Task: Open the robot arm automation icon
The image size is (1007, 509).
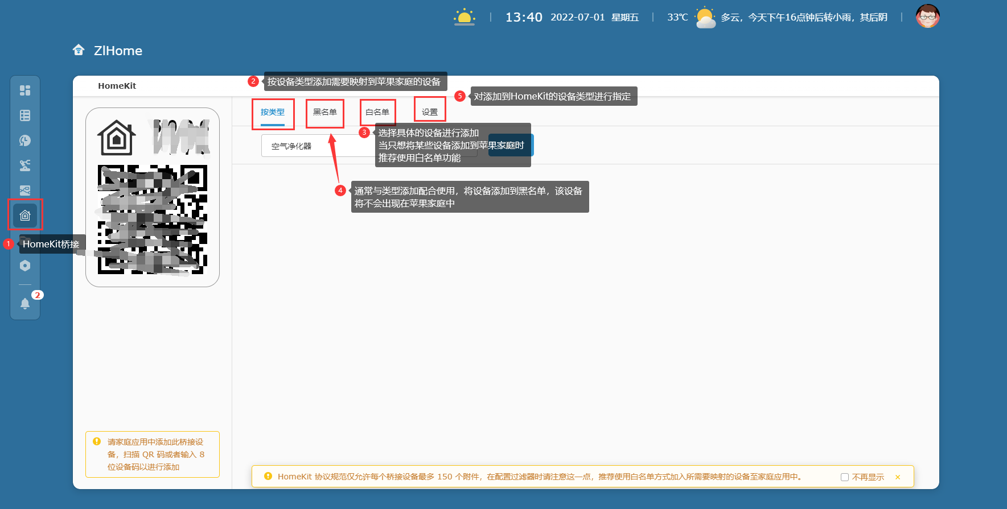Action: [25, 165]
